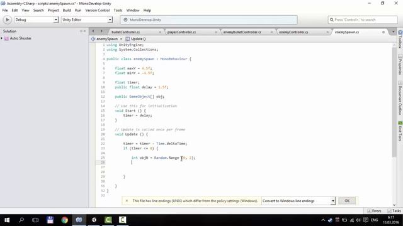Open the Build menu

(67, 10)
